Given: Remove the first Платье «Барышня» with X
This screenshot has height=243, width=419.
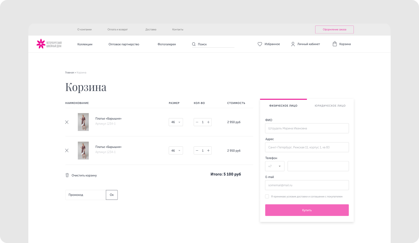Looking at the screenshot, I should (67, 122).
